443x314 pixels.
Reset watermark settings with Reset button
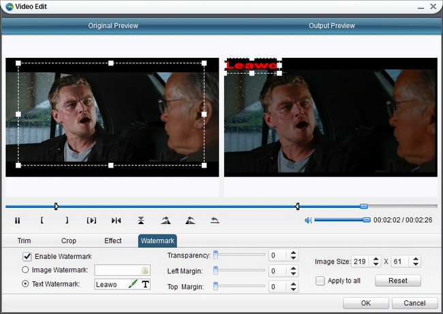pos(398,281)
